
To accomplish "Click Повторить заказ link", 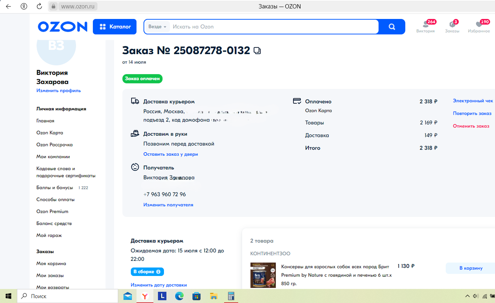I will tap(472, 114).
